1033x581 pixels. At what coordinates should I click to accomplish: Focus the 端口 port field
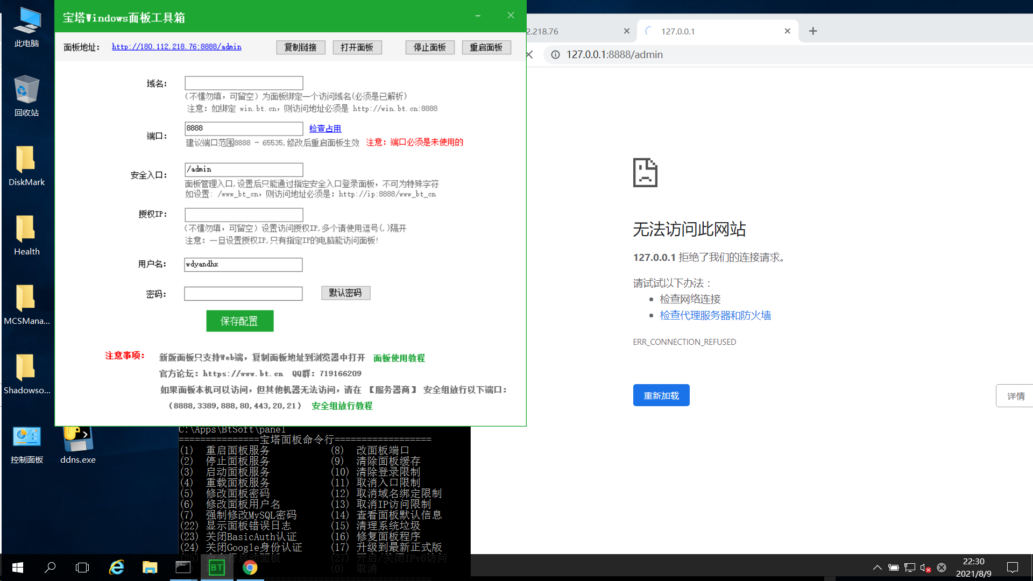tap(244, 128)
